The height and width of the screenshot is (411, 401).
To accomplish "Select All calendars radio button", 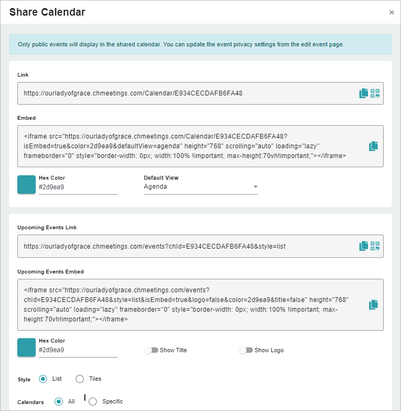I will point(59,401).
